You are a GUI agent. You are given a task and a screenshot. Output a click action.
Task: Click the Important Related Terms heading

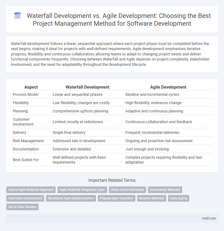click(x=112, y=180)
